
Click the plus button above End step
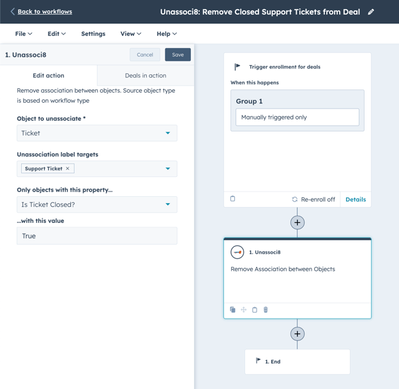[297, 333]
